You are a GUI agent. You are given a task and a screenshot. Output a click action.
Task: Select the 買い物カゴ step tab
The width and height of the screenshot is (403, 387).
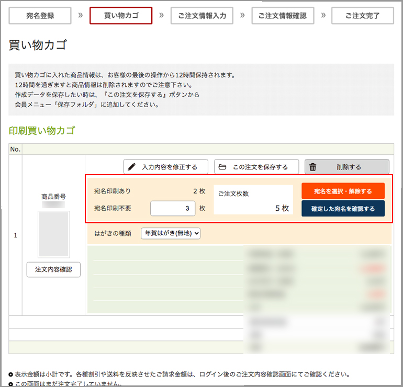pos(121,16)
